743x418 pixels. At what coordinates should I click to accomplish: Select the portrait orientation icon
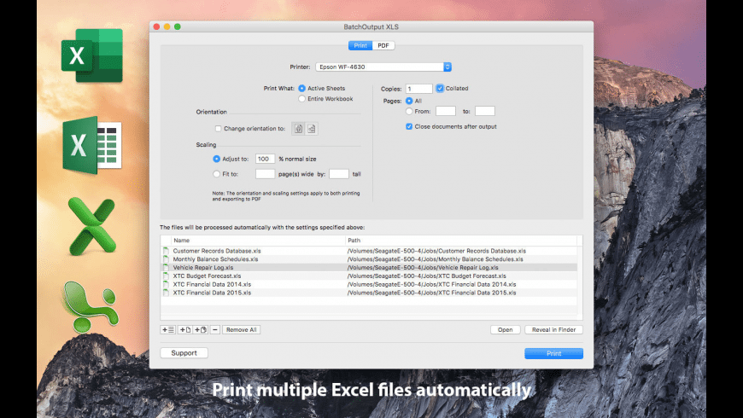pos(298,128)
